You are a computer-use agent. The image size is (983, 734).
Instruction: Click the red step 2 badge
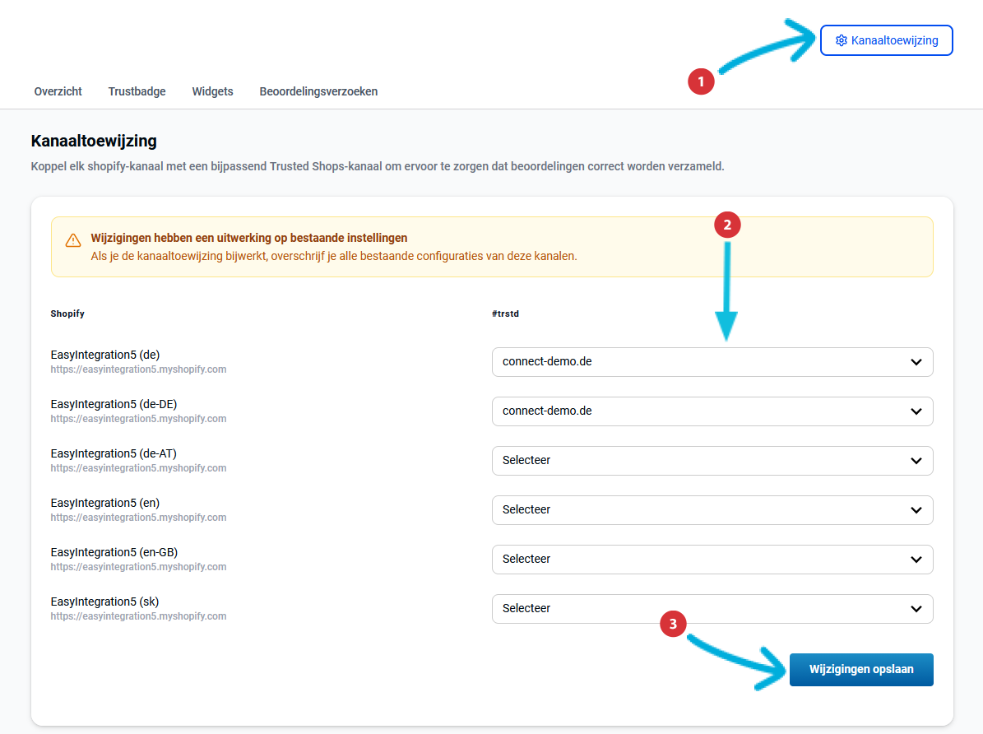point(727,225)
